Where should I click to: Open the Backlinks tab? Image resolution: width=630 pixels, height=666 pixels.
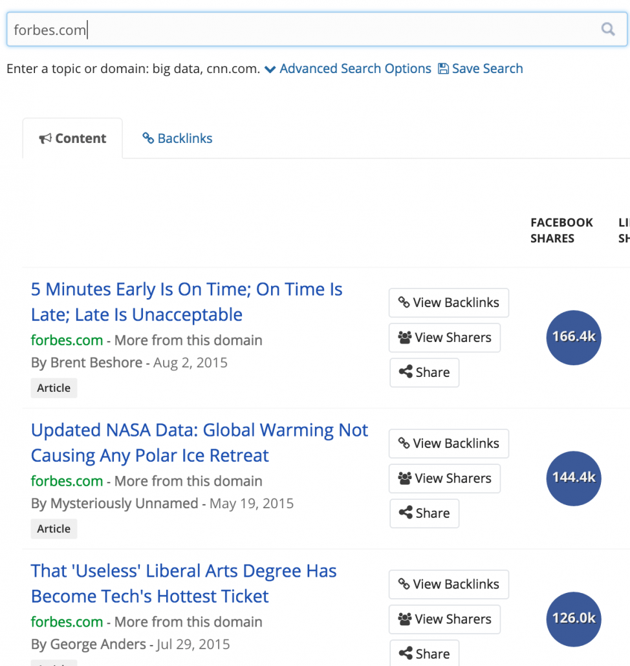coord(177,138)
